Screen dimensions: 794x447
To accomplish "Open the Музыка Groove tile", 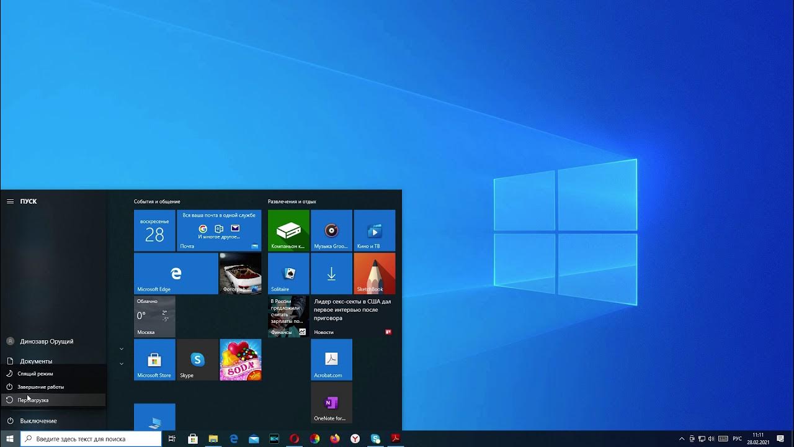I will [x=331, y=230].
